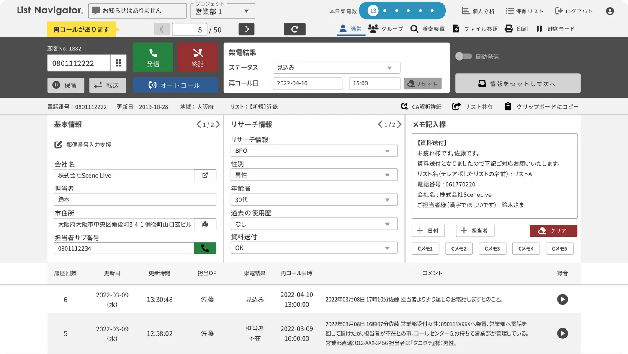Expand the 年齢層 dropdown showing 30代
The height and width of the screenshot is (354, 628).
click(x=314, y=200)
